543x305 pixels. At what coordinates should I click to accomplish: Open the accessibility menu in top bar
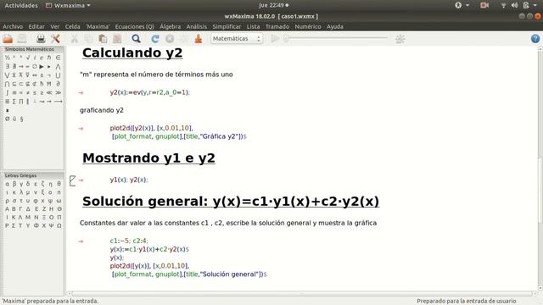click(462, 5)
